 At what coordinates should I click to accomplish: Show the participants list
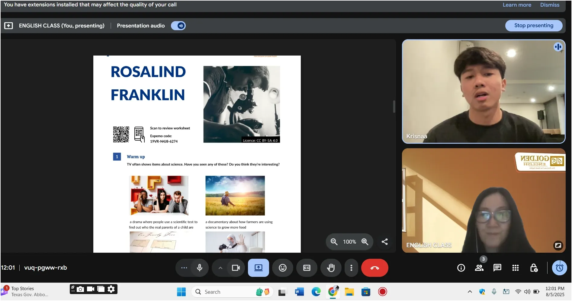pyautogui.click(x=479, y=268)
